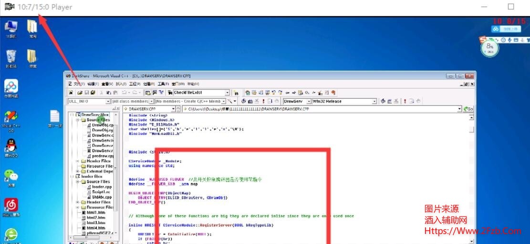Collapse Source Files folder under DrawServ files
The width and height of the screenshot is (530, 244).
[78, 120]
